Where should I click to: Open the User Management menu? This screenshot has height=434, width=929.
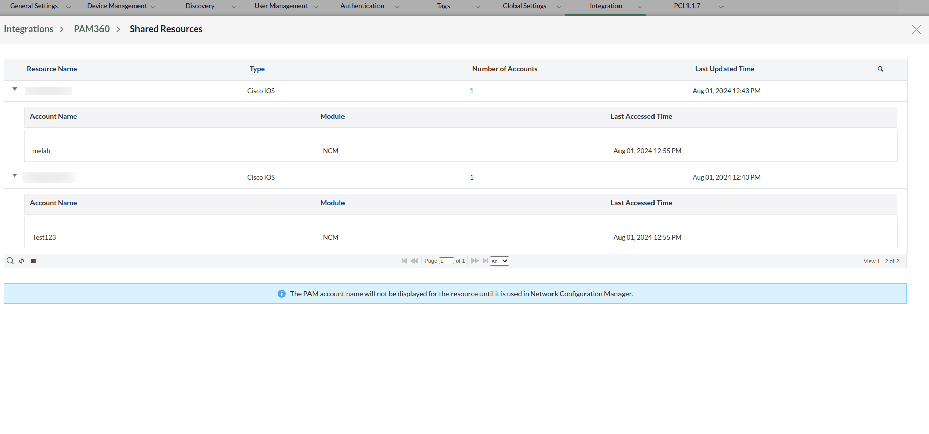(281, 6)
